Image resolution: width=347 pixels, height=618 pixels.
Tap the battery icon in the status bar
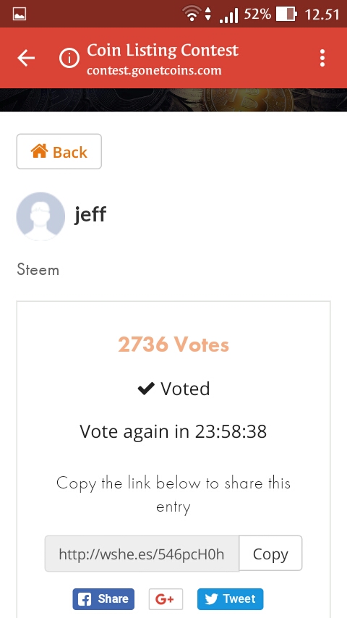(x=286, y=14)
